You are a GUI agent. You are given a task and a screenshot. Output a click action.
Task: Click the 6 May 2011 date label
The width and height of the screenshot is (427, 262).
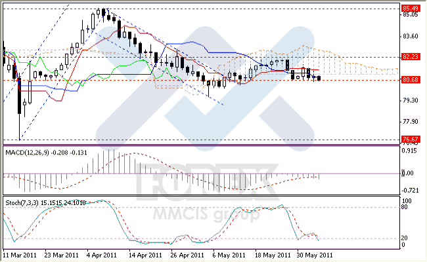click(x=229, y=255)
